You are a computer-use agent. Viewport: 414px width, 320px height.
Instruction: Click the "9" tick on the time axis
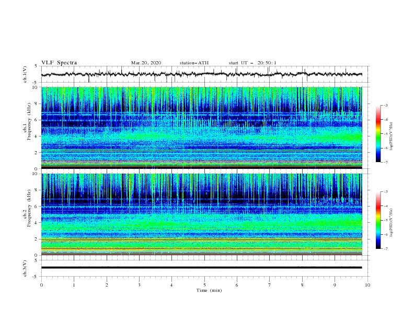point(335,285)
